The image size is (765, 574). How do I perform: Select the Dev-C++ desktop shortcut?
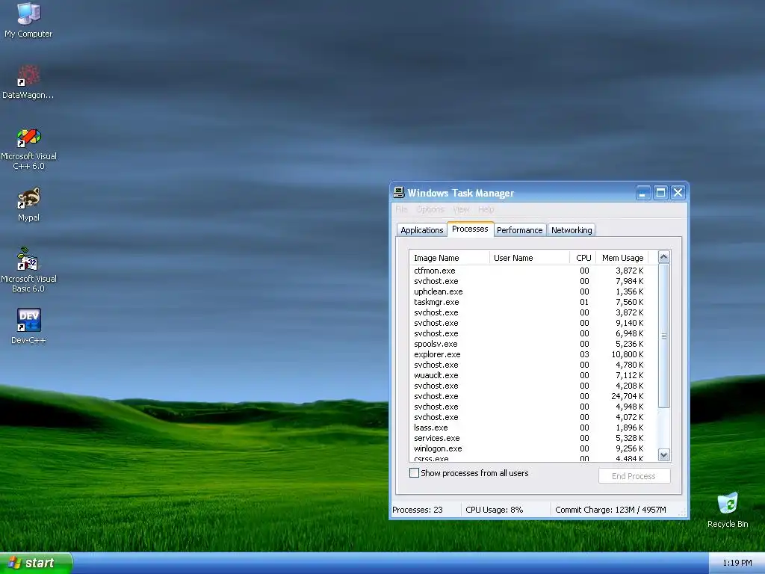coord(28,326)
